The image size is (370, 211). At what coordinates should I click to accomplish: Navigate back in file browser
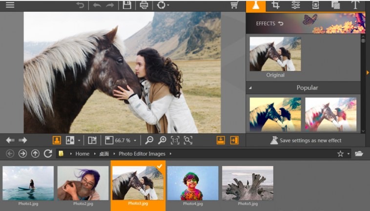[10, 154]
